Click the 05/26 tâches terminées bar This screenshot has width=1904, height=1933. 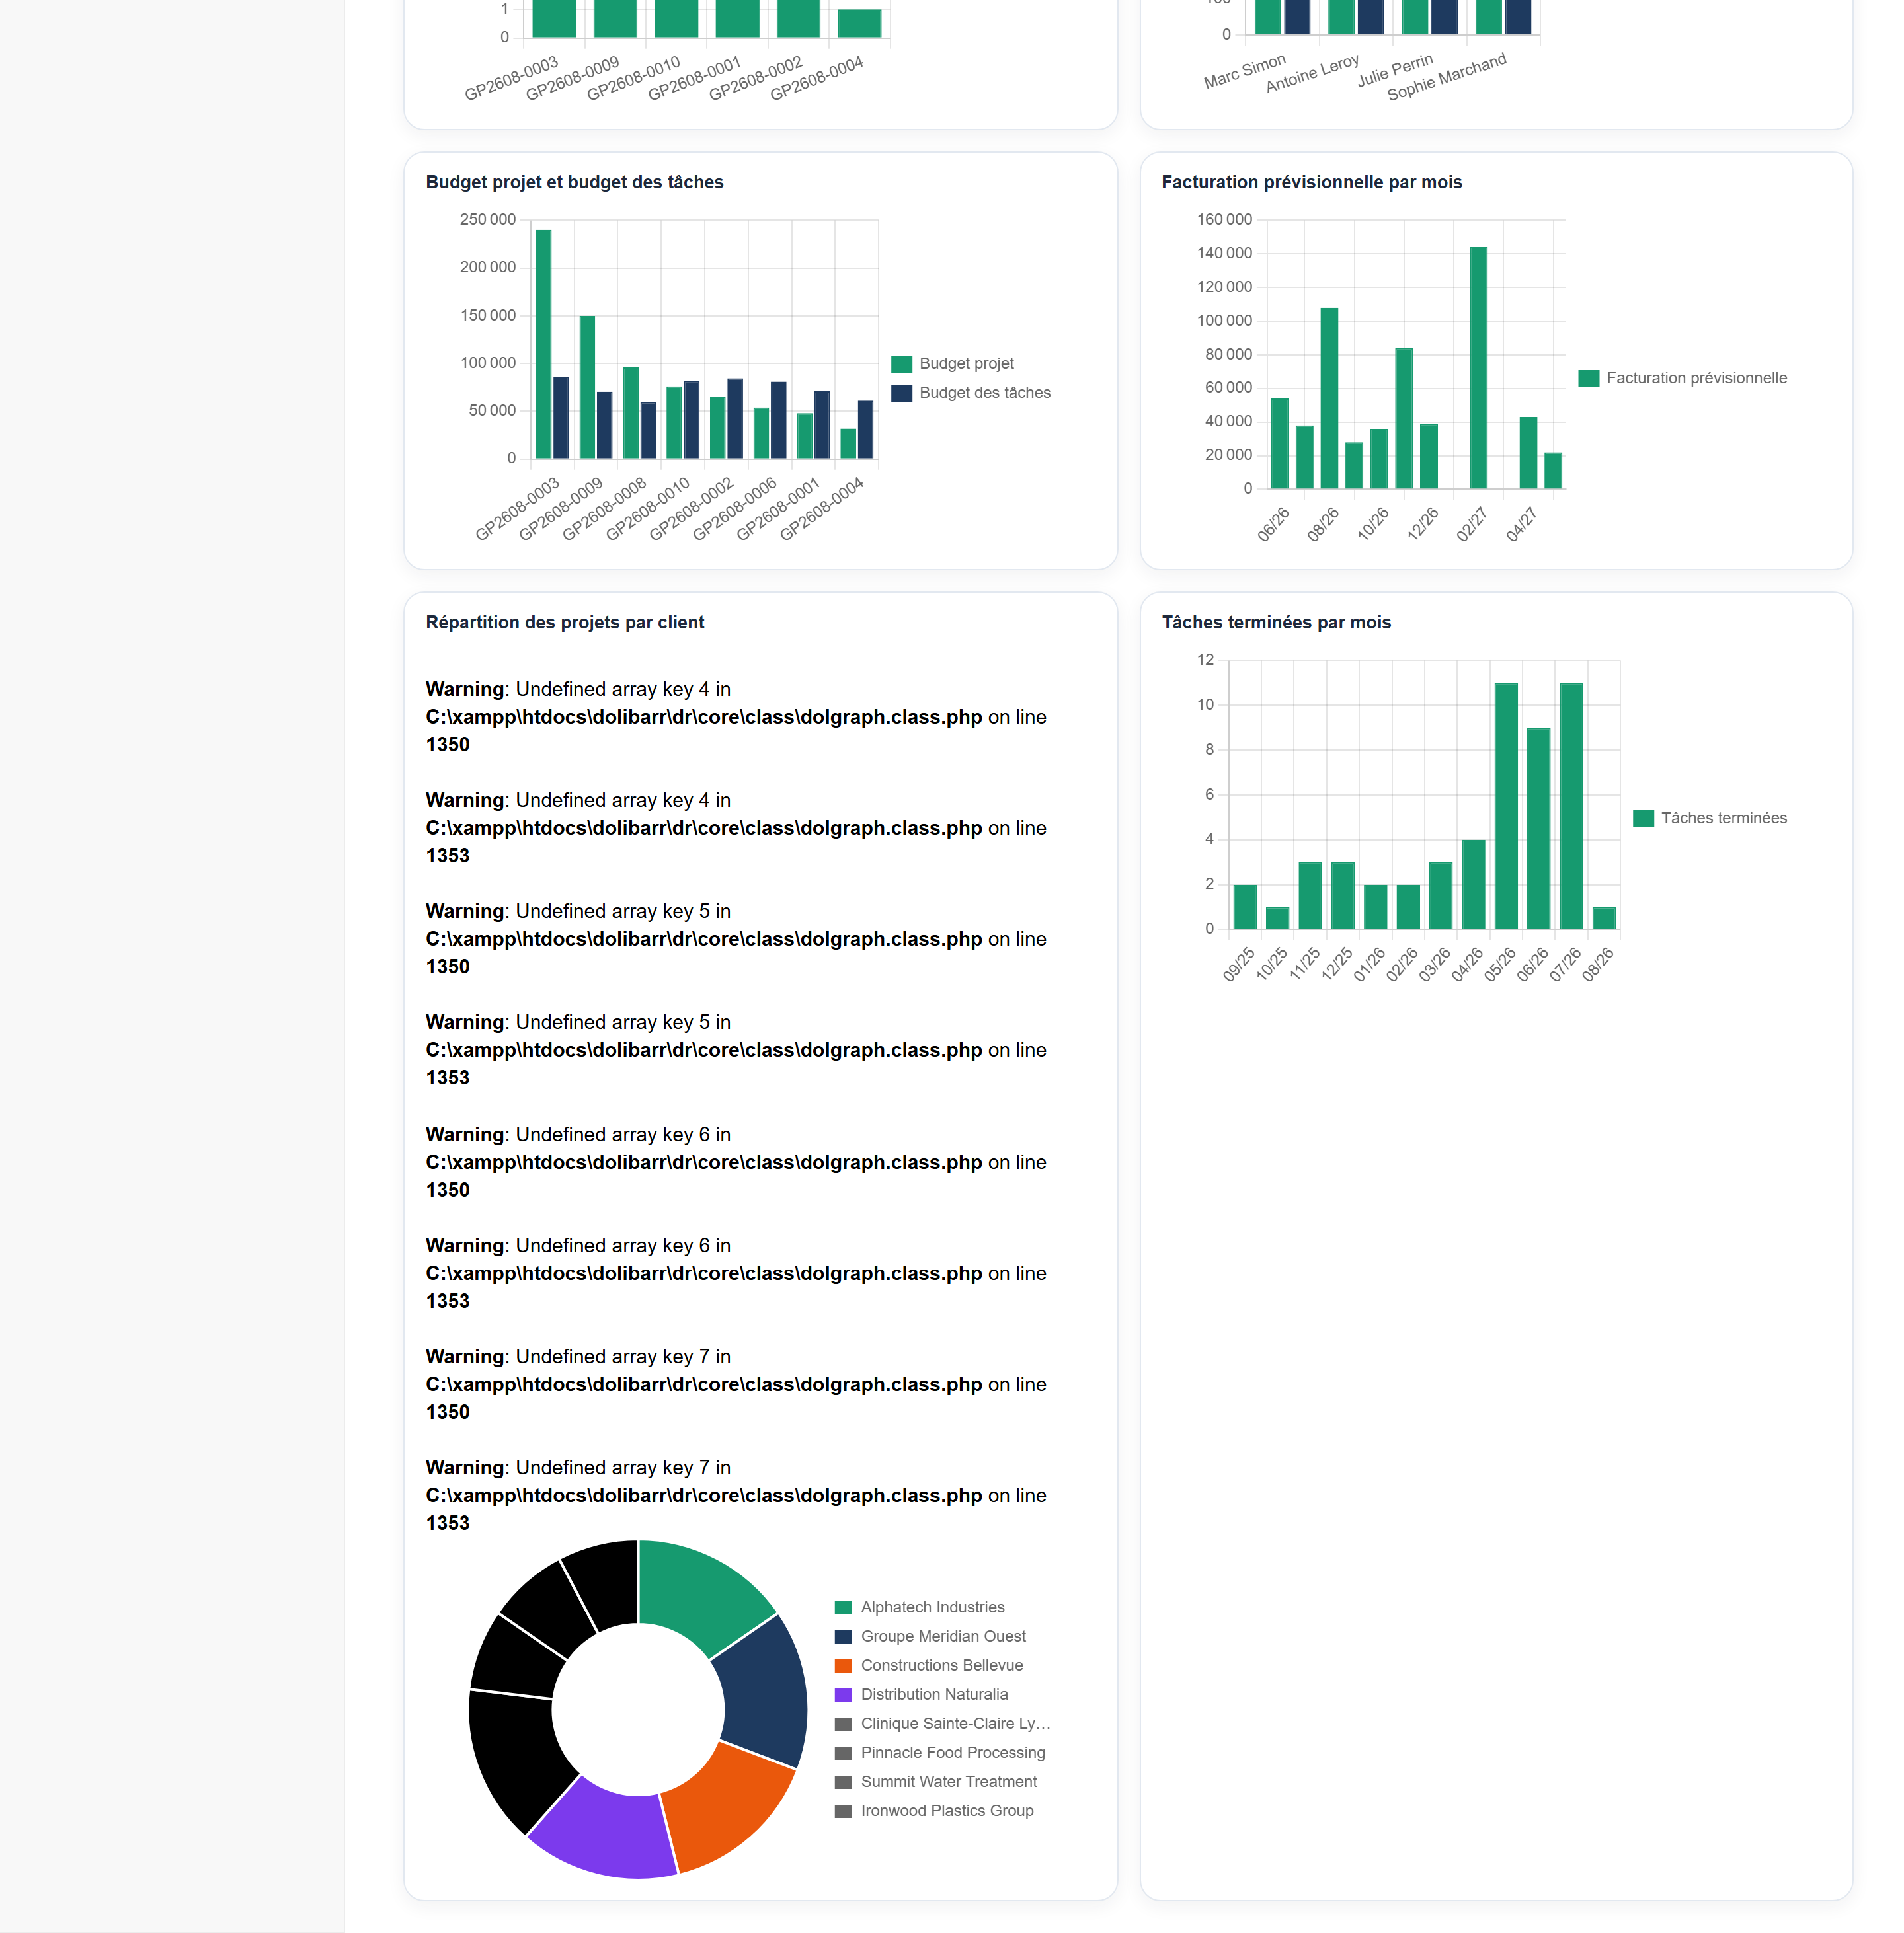pos(1506,806)
